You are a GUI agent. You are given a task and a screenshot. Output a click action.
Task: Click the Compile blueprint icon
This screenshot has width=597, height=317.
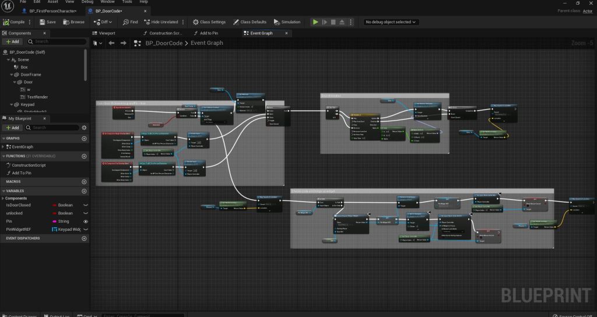(x=6, y=22)
